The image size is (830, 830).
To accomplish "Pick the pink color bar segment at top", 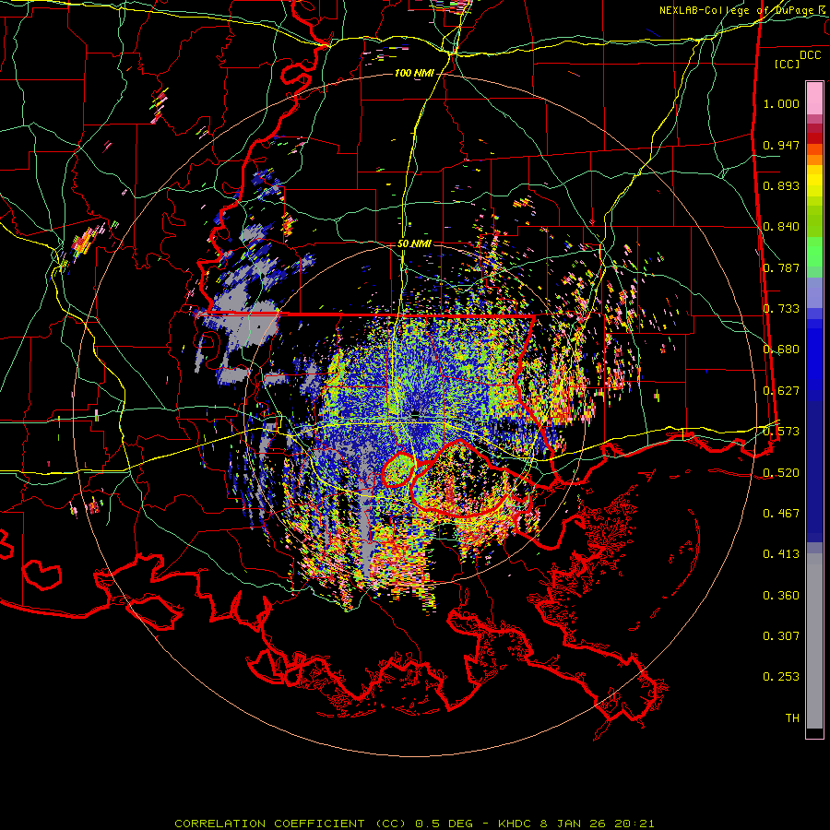I will click(x=814, y=99).
